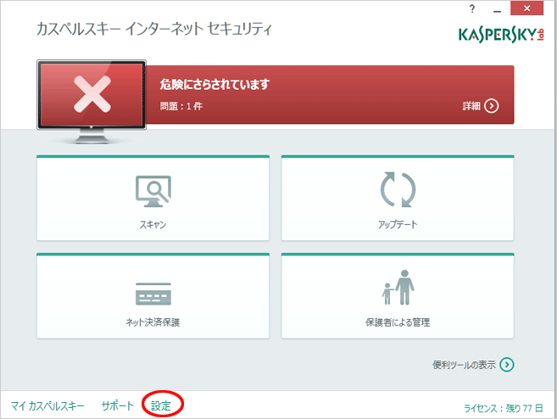
Task: Open the 設定 settings link
Action: 161,405
